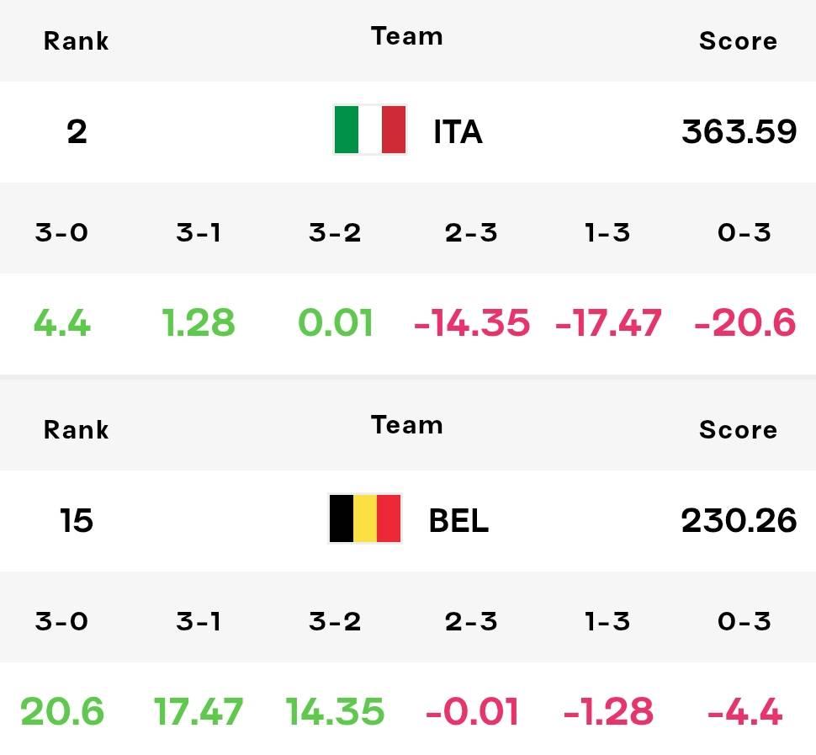The width and height of the screenshot is (816, 755).
Task: Click Belgium's 3-1 value 17.47
Action: [x=199, y=711]
